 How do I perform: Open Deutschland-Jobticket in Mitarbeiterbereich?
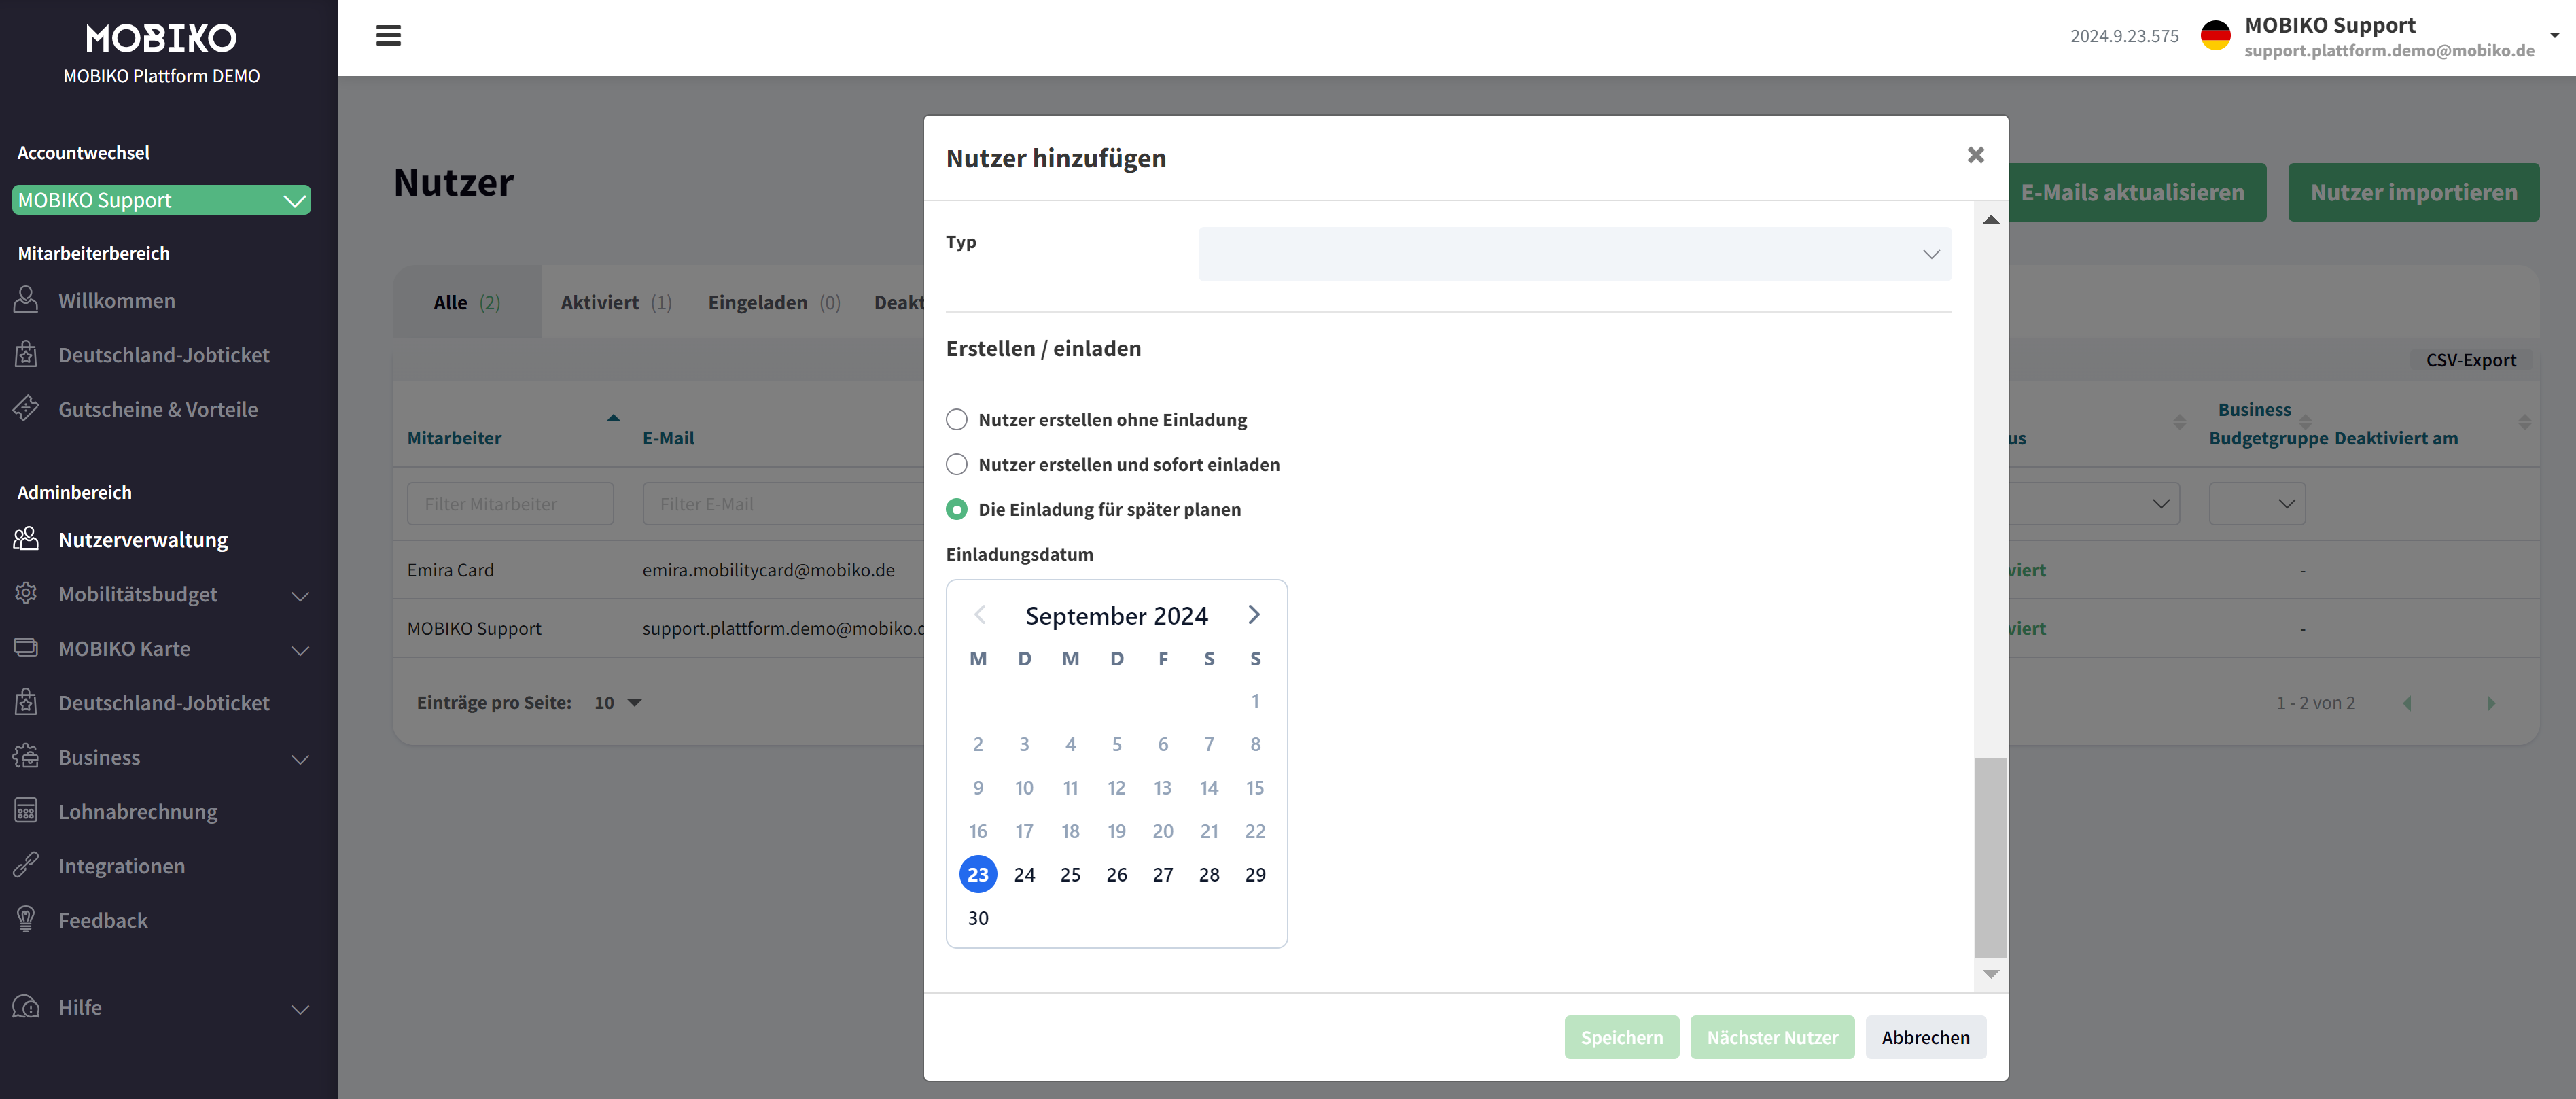(x=163, y=355)
